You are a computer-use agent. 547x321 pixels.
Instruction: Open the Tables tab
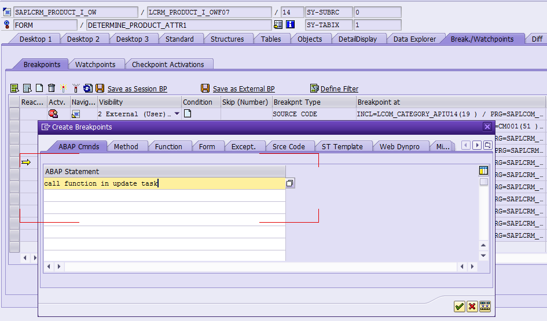271,39
